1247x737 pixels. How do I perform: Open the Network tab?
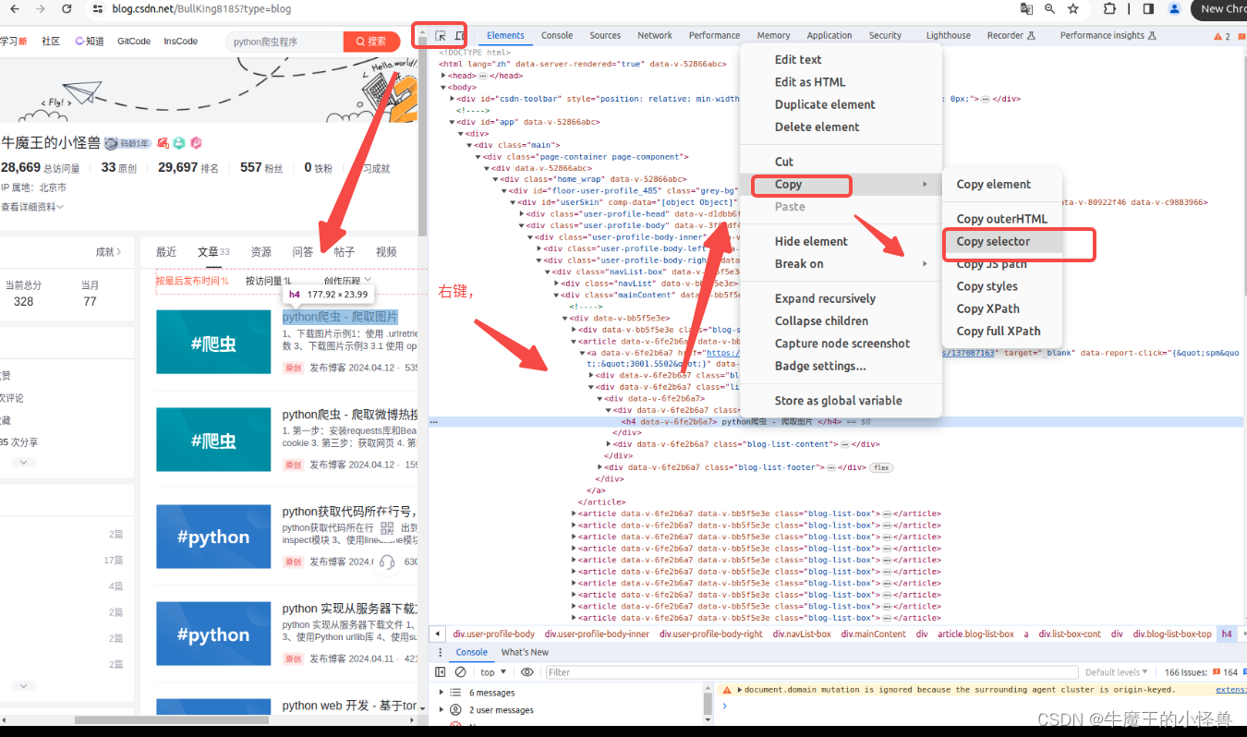[x=655, y=35]
